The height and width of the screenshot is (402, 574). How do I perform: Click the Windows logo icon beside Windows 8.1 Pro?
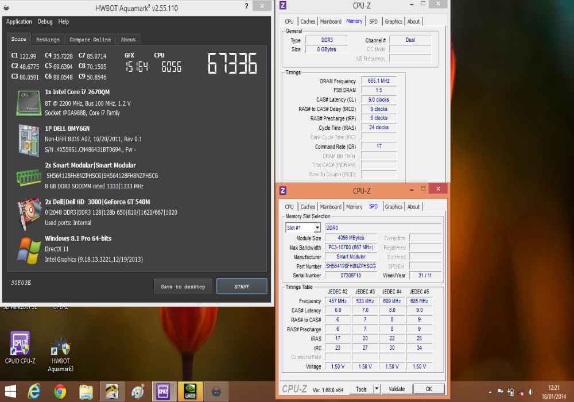point(29,250)
